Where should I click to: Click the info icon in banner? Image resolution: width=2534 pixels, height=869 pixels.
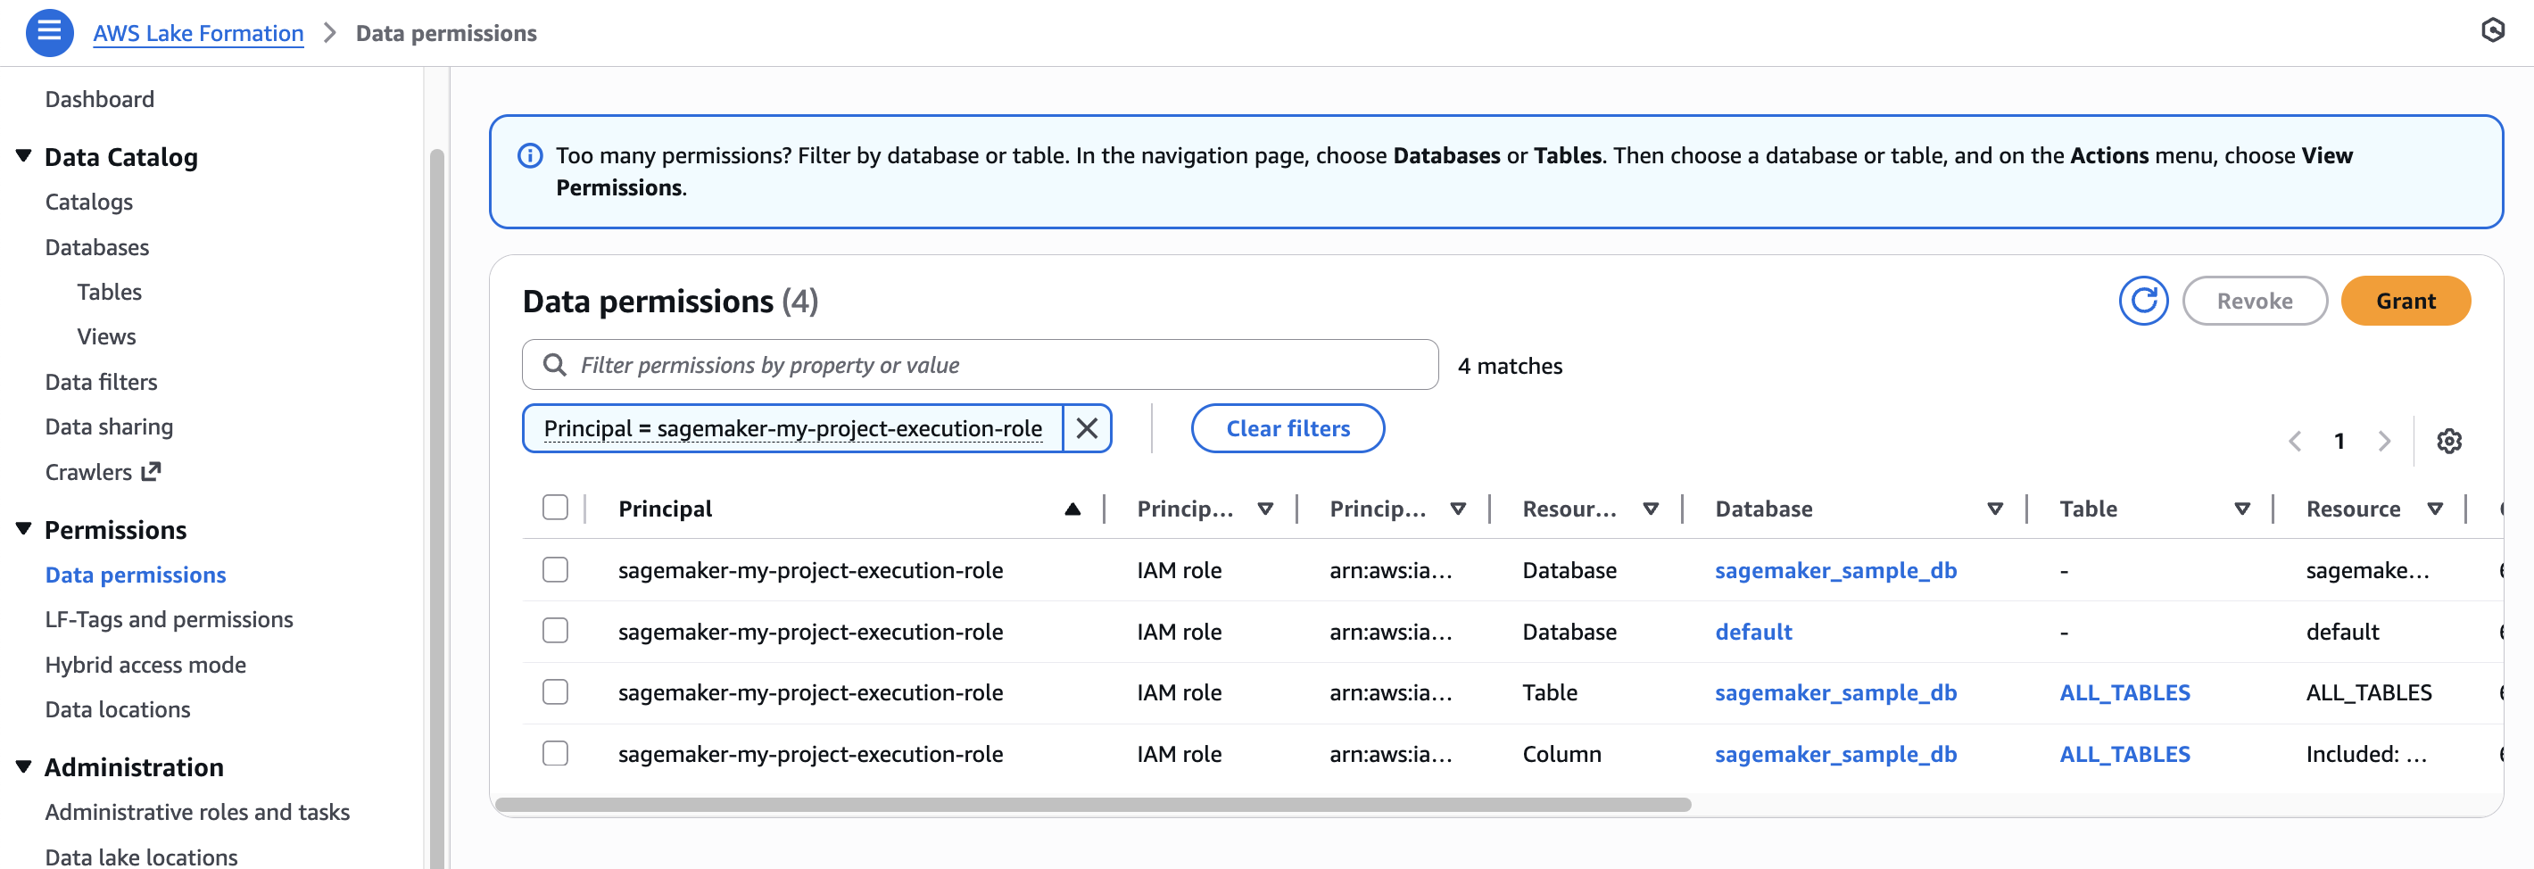point(530,155)
